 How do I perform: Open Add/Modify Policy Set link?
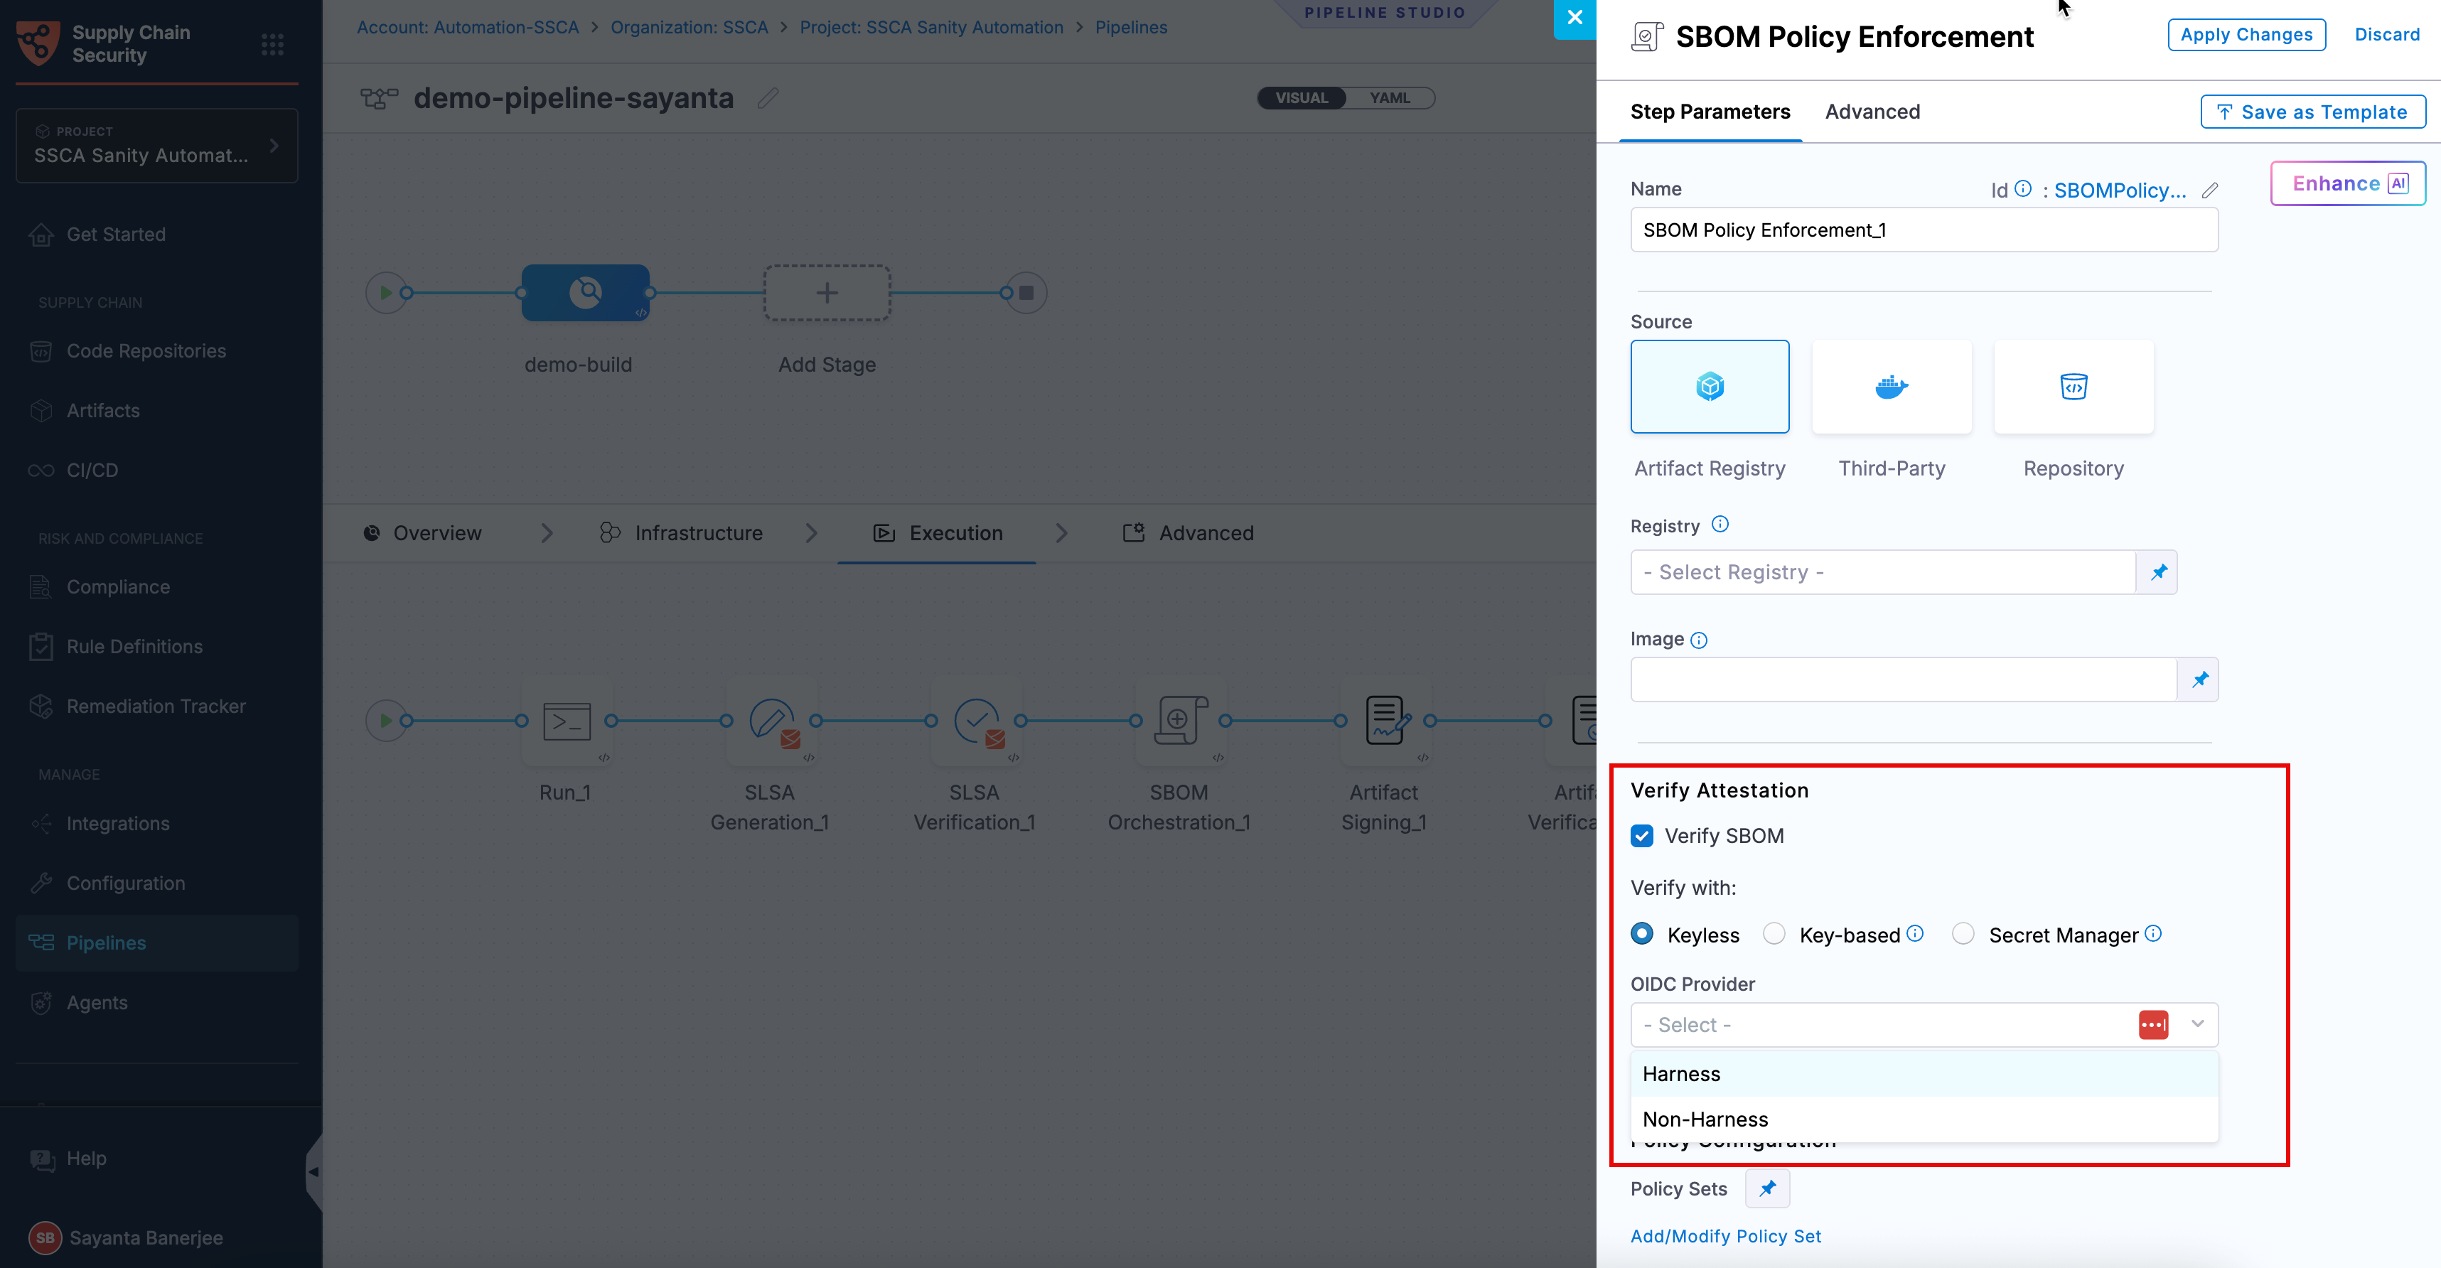[x=1726, y=1237]
